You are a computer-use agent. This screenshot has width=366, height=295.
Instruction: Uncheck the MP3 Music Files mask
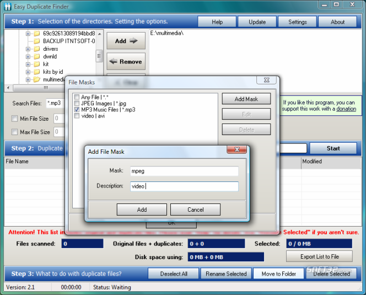point(77,110)
